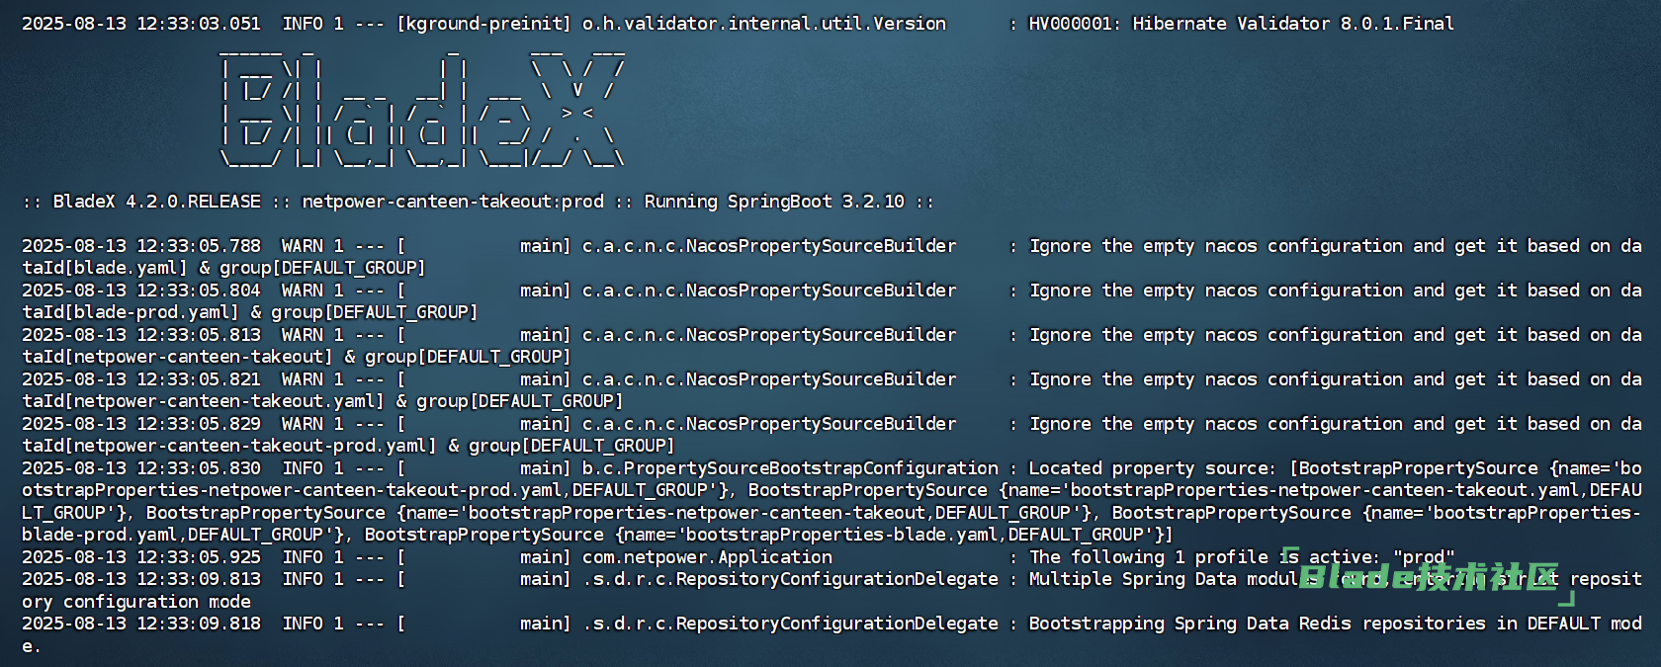Click timestamp 12:33:09.813 INFO entry
This screenshot has height=667, width=1661.
point(141,579)
